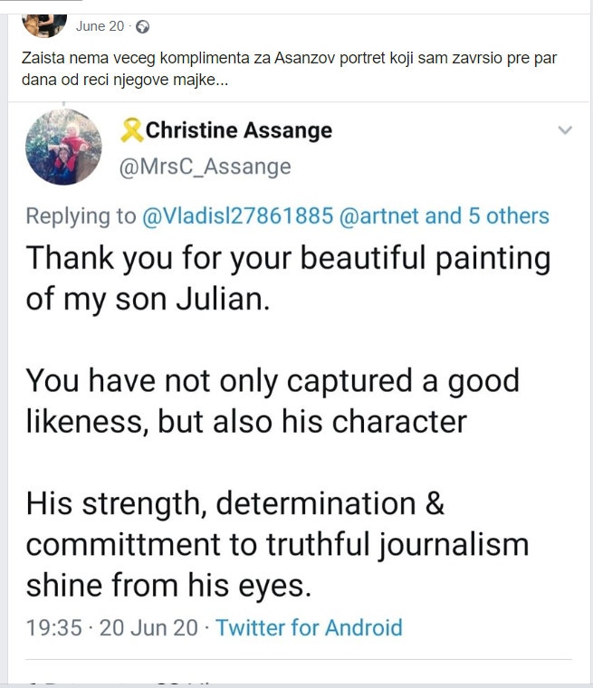This screenshot has width=593, height=688.
Task: Click the 'truthful journalism' paragraph
Action: point(276,545)
